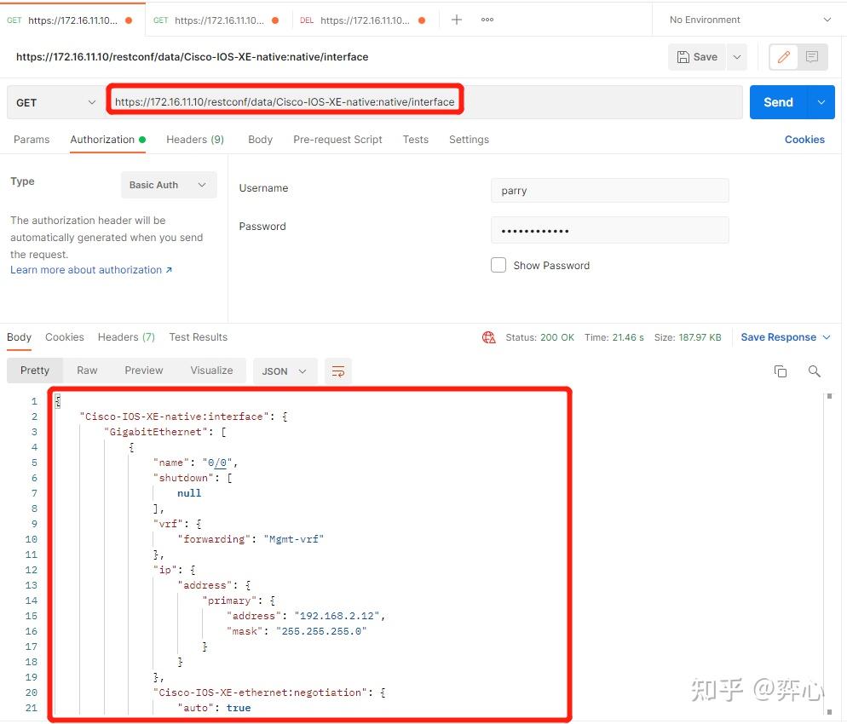This screenshot has width=847, height=724.
Task: Click the Send button
Action: tap(777, 101)
